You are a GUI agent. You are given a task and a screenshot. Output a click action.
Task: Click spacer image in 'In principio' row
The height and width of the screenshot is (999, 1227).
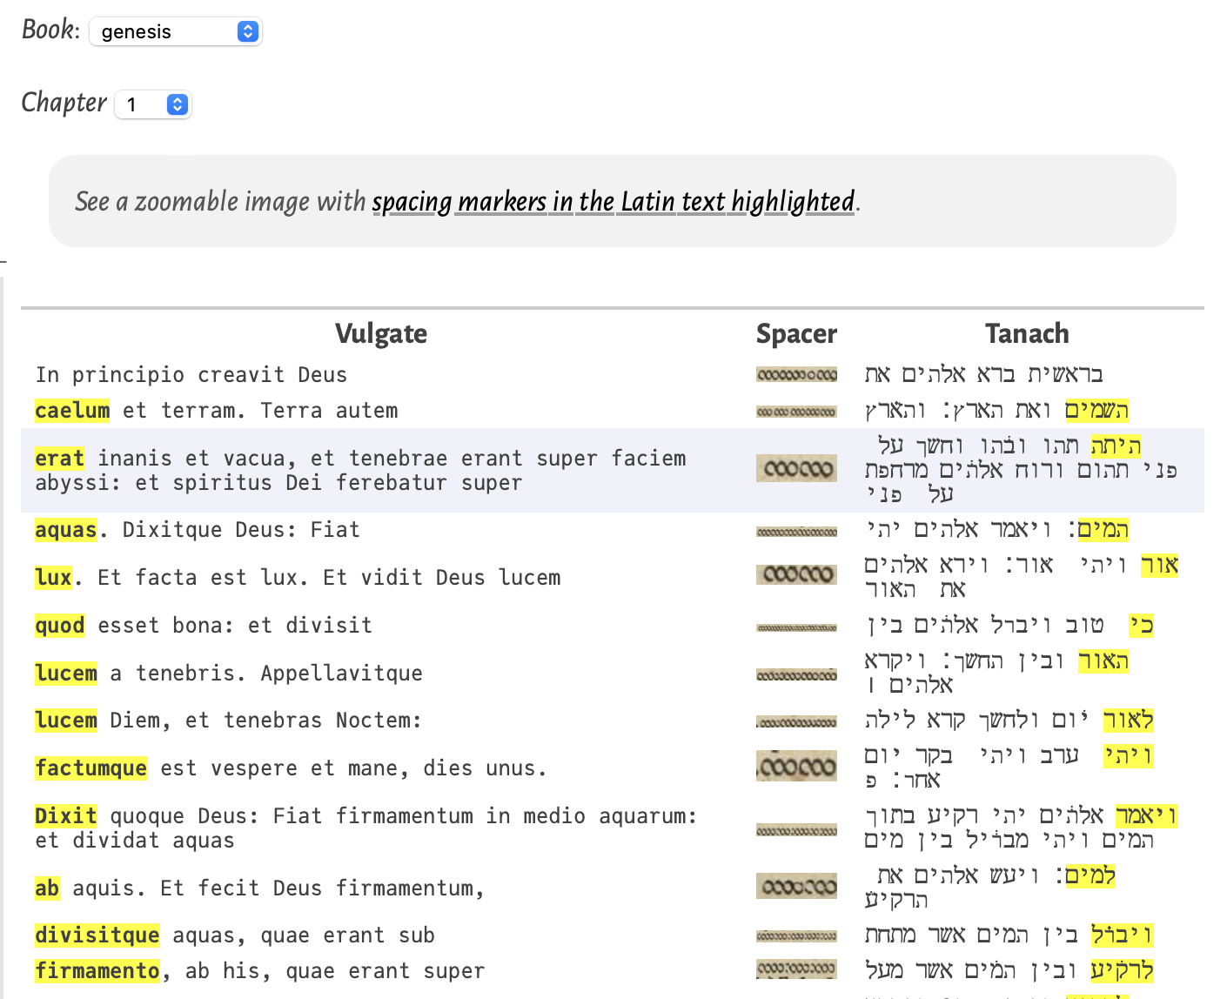796,375
